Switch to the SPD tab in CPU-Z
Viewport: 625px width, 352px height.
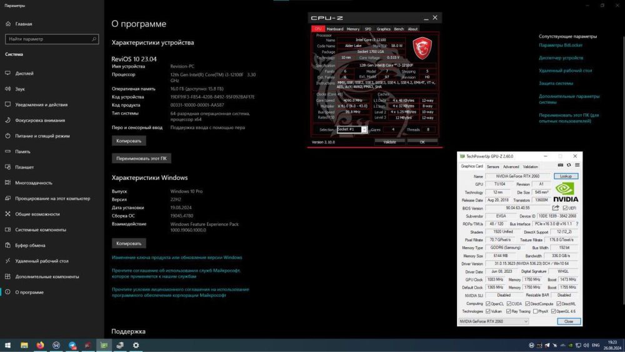[368, 29]
